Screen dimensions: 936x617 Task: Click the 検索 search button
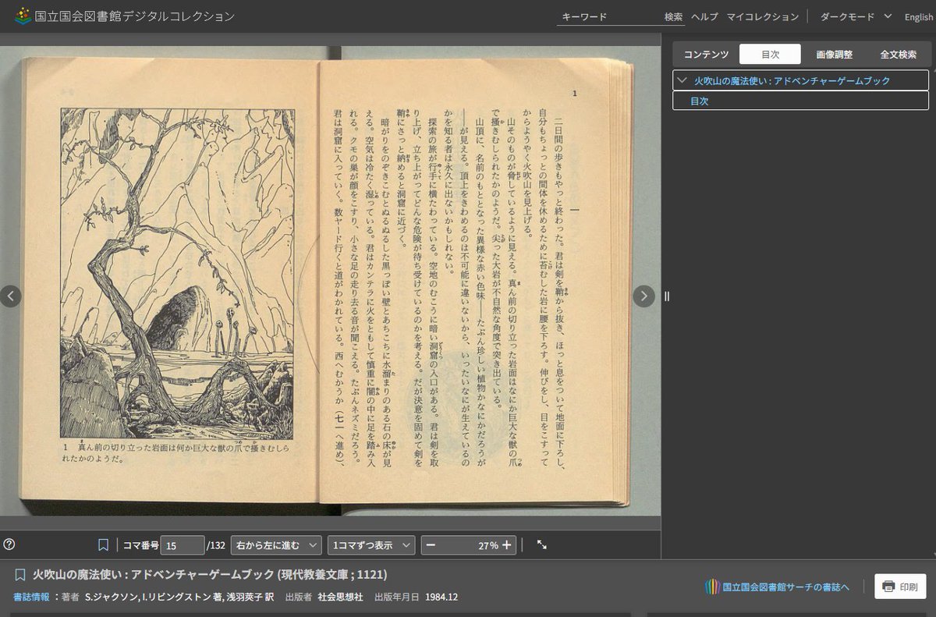point(674,16)
